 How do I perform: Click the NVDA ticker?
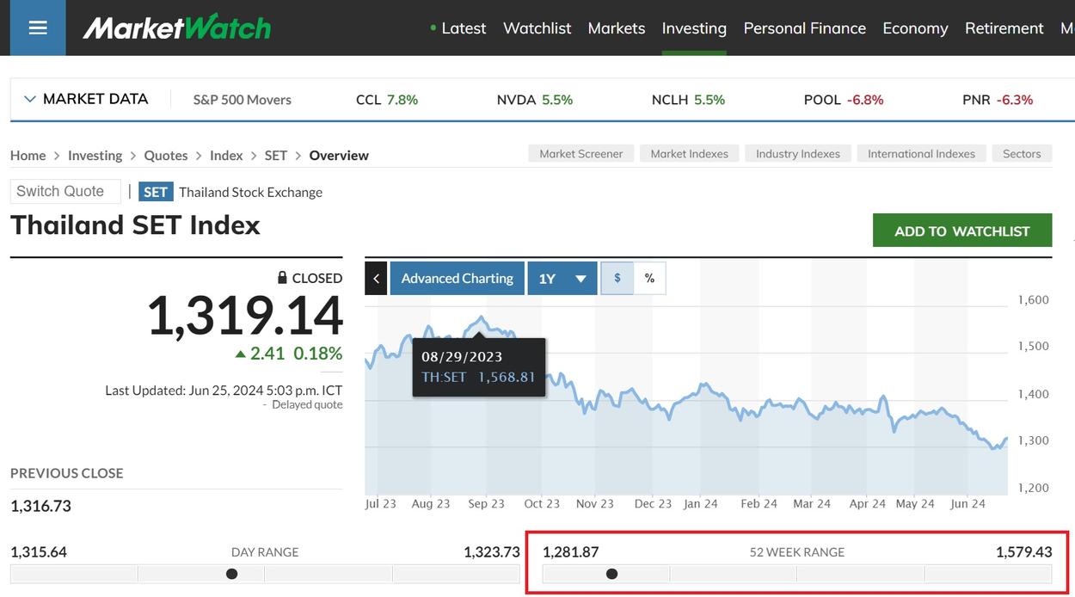(535, 100)
